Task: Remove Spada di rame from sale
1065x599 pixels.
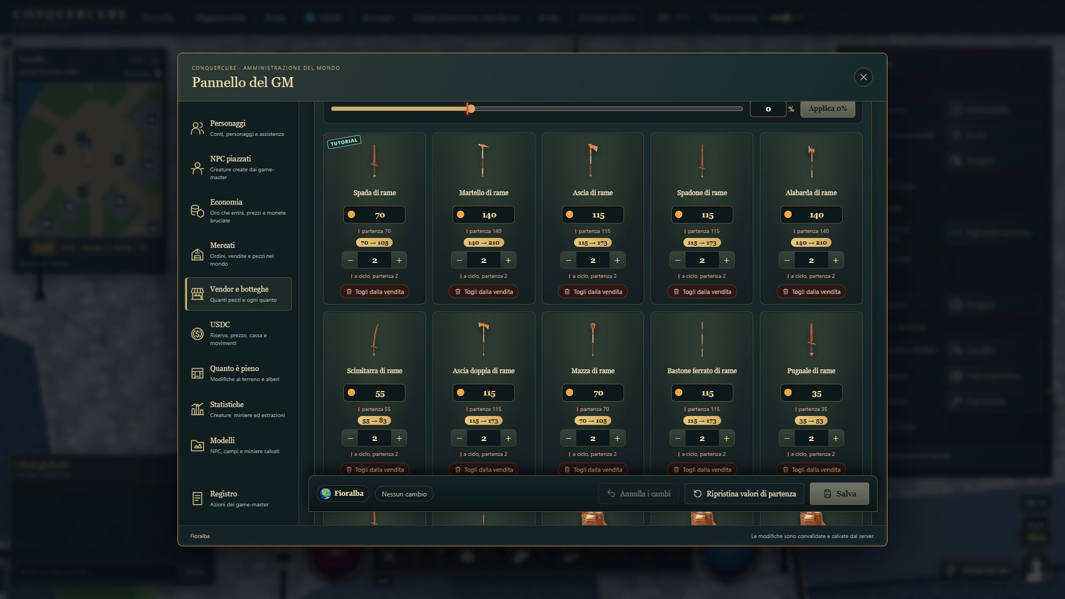Action: click(374, 292)
